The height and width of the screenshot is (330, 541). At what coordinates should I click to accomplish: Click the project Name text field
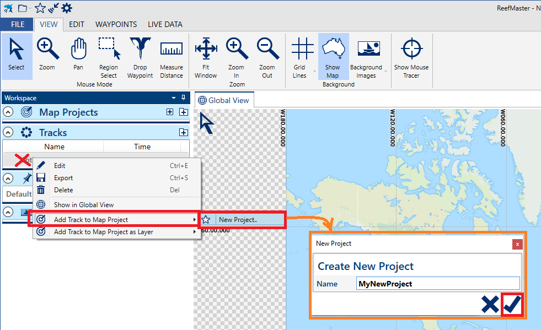pyautogui.click(x=438, y=284)
